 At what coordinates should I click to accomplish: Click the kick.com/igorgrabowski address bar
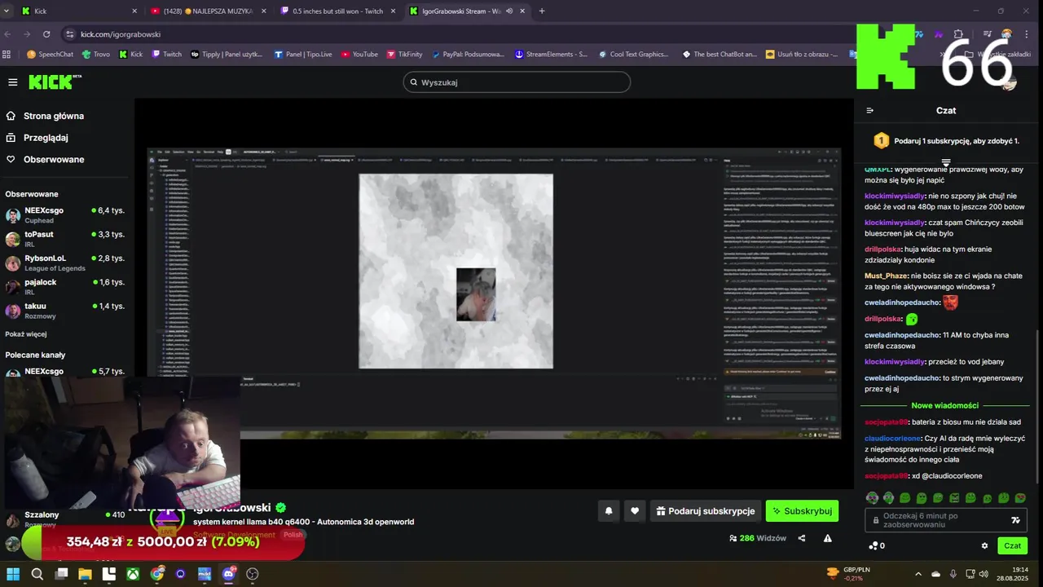456,34
